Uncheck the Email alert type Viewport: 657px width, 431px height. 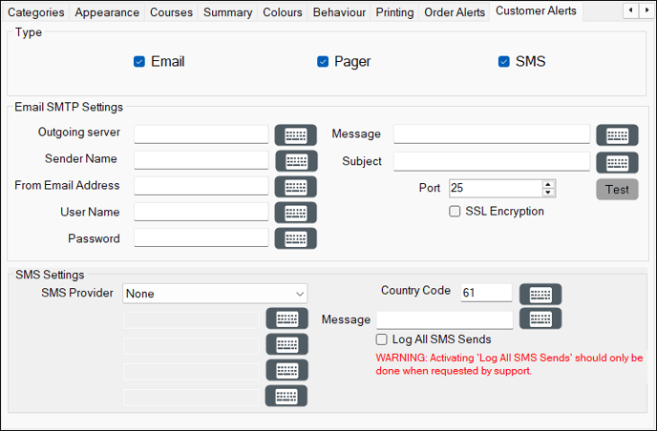tap(139, 62)
